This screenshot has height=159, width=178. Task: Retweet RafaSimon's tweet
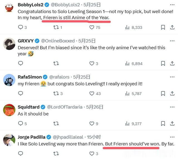(56, 94)
